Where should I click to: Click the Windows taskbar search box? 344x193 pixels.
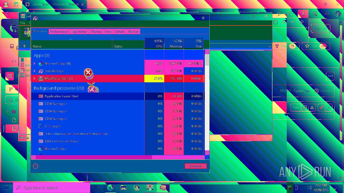[52, 188]
